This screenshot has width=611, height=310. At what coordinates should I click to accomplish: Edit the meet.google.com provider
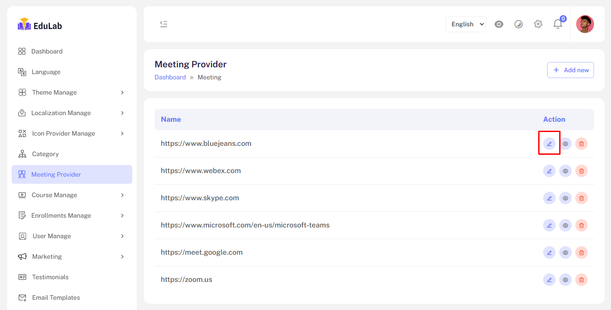point(549,252)
